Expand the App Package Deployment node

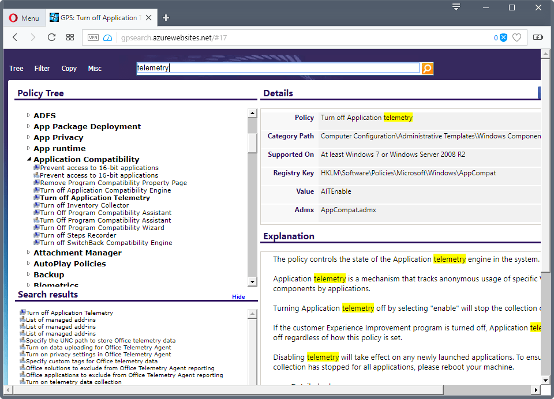[29, 126]
